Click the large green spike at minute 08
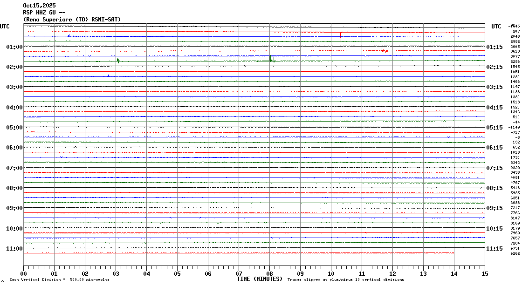 pos(270,59)
